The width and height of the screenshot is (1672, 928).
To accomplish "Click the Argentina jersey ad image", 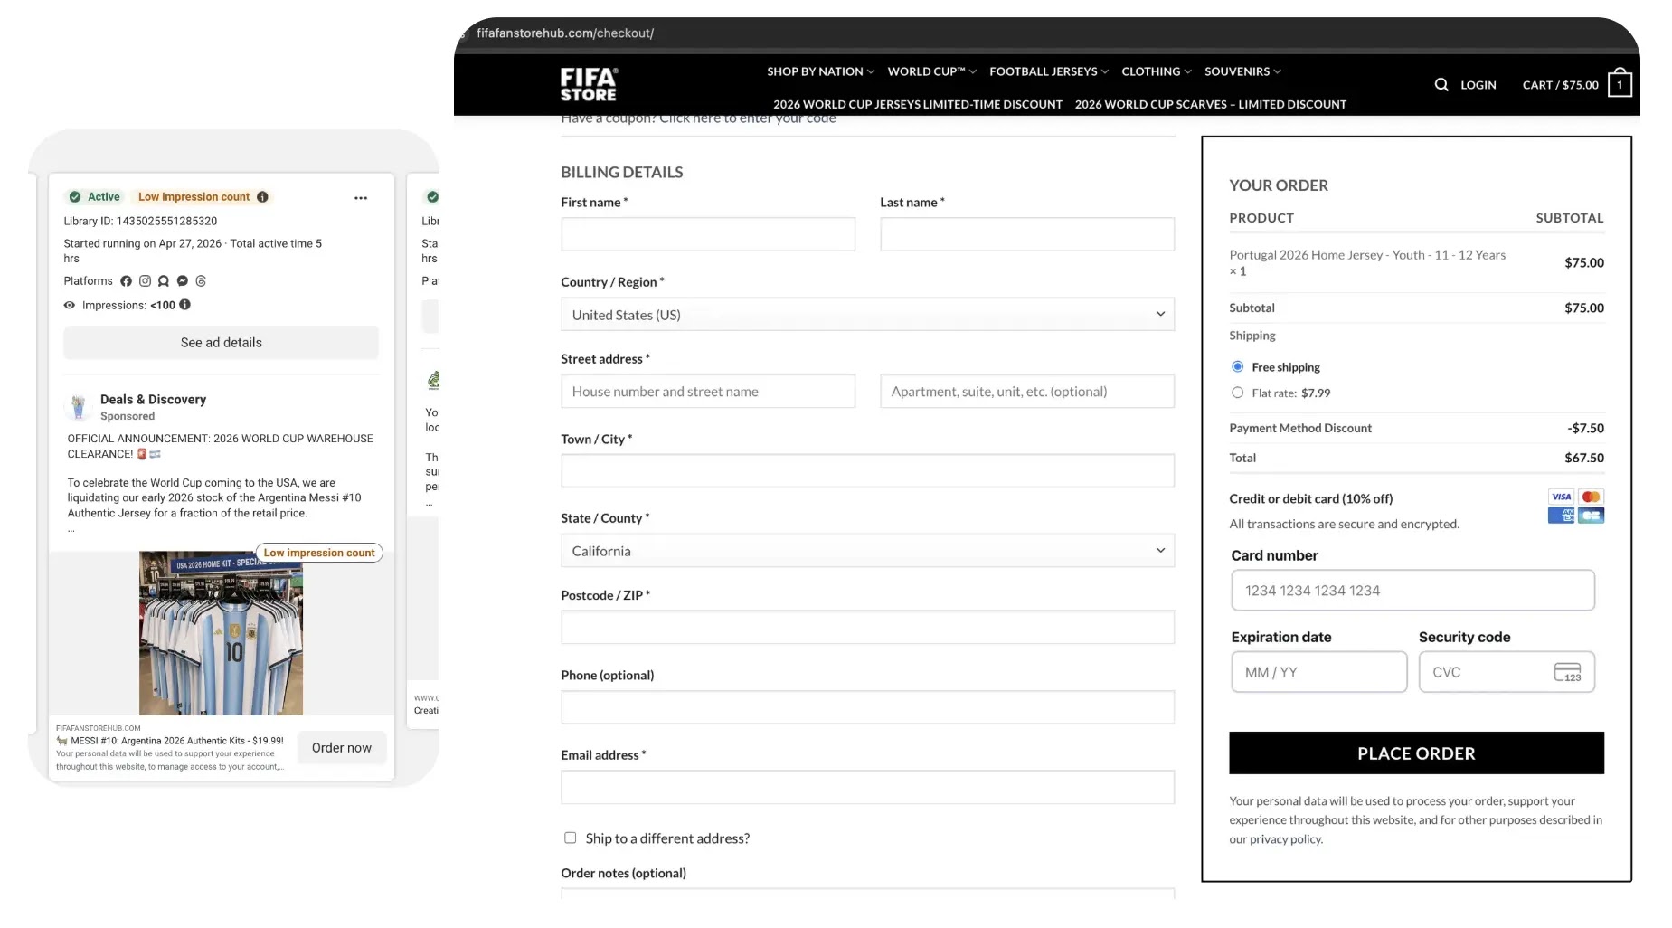I will 221,633.
